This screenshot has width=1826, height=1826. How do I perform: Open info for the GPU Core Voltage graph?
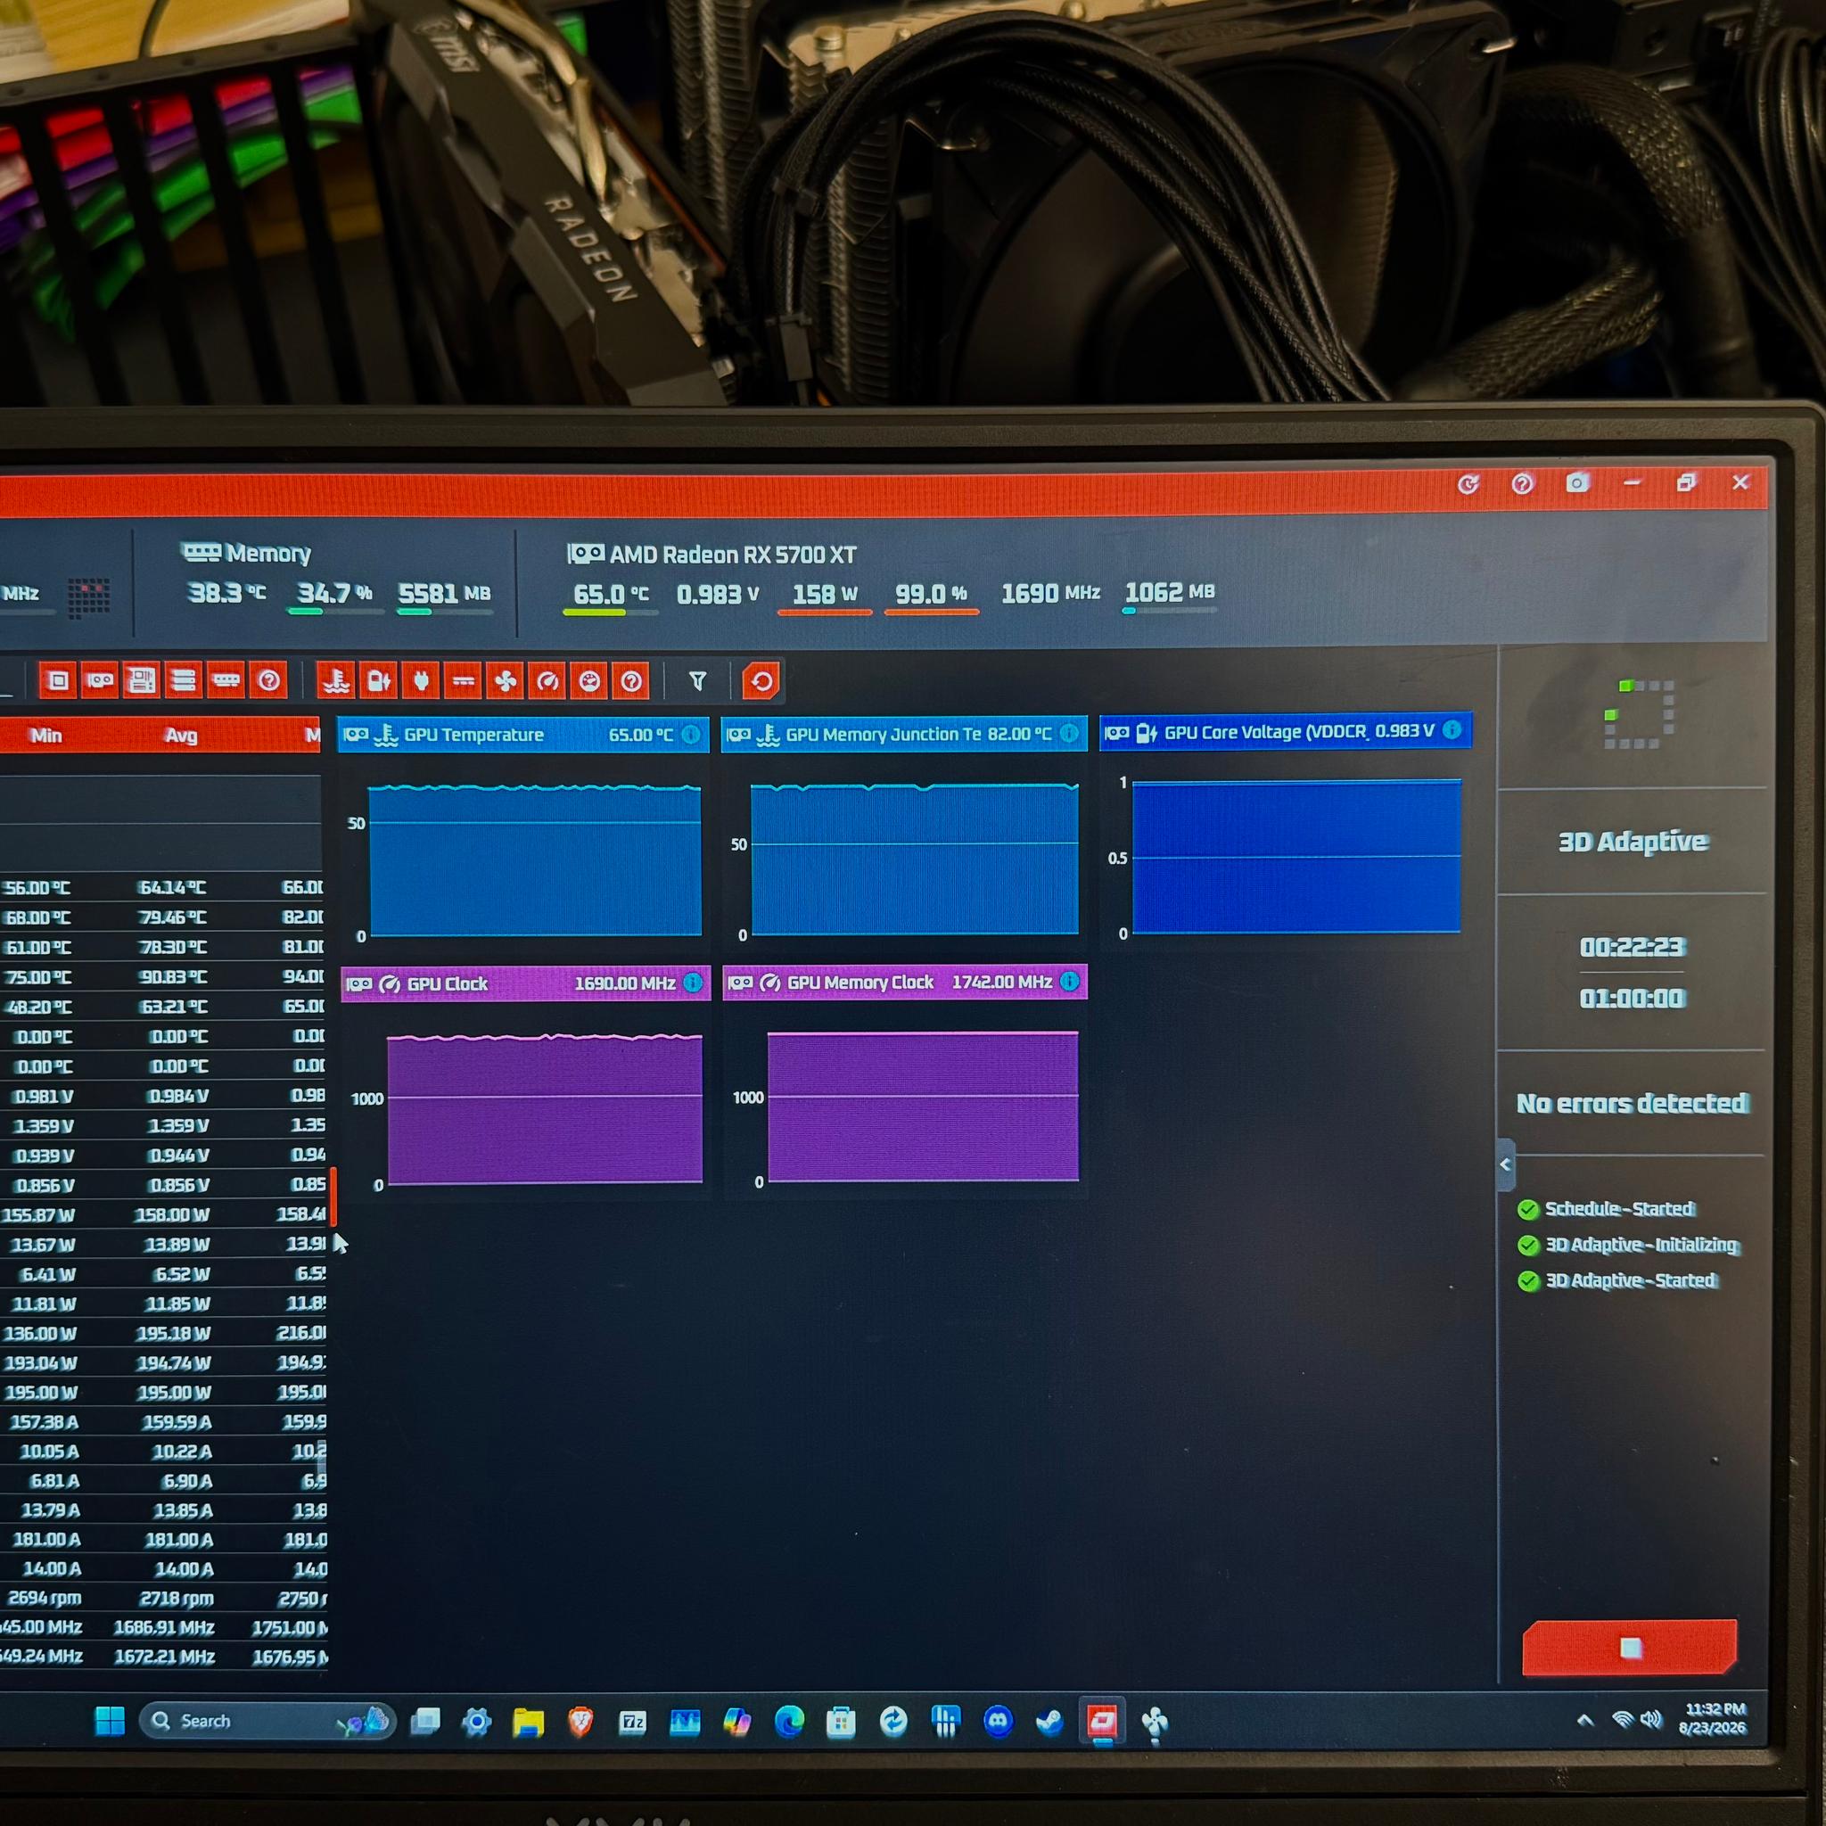[1452, 729]
